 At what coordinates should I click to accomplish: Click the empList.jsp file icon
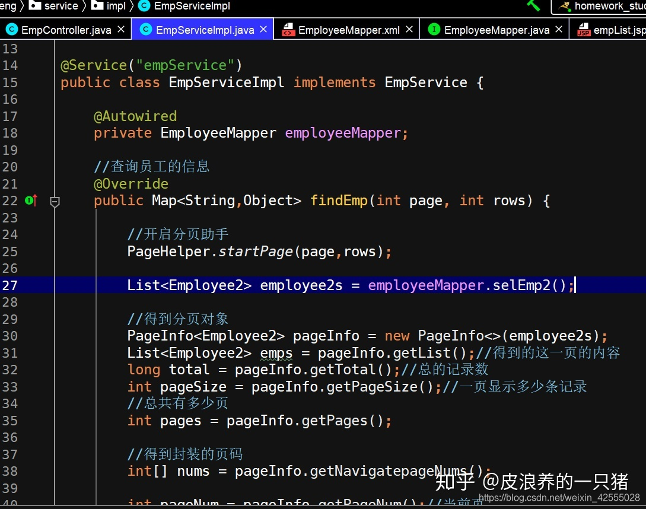pyautogui.click(x=583, y=30)
